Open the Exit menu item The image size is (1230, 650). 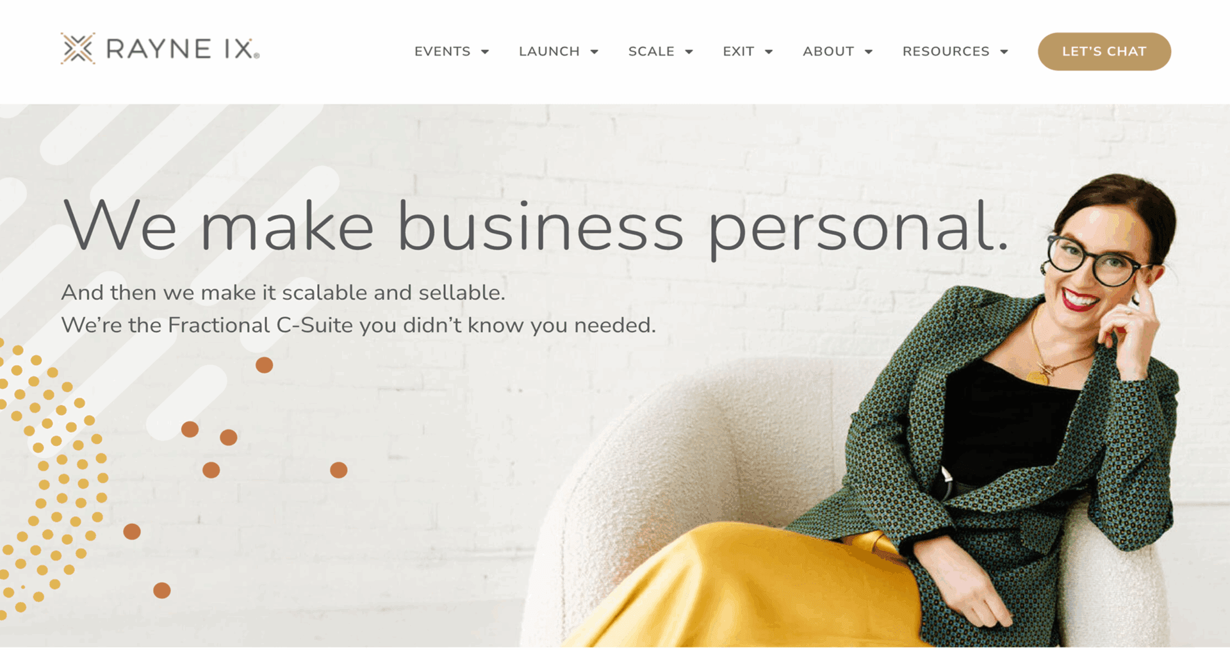pyautogui.click(x=738, y=51)
